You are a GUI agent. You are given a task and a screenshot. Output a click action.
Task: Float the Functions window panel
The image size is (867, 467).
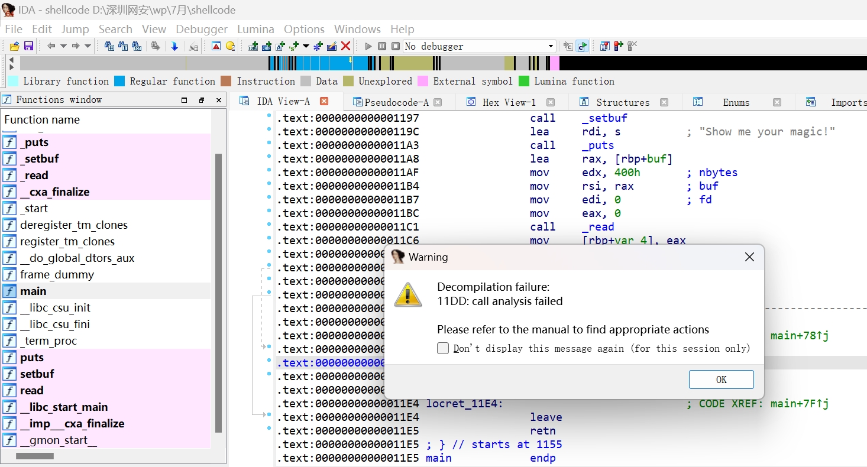coord(202,100)
